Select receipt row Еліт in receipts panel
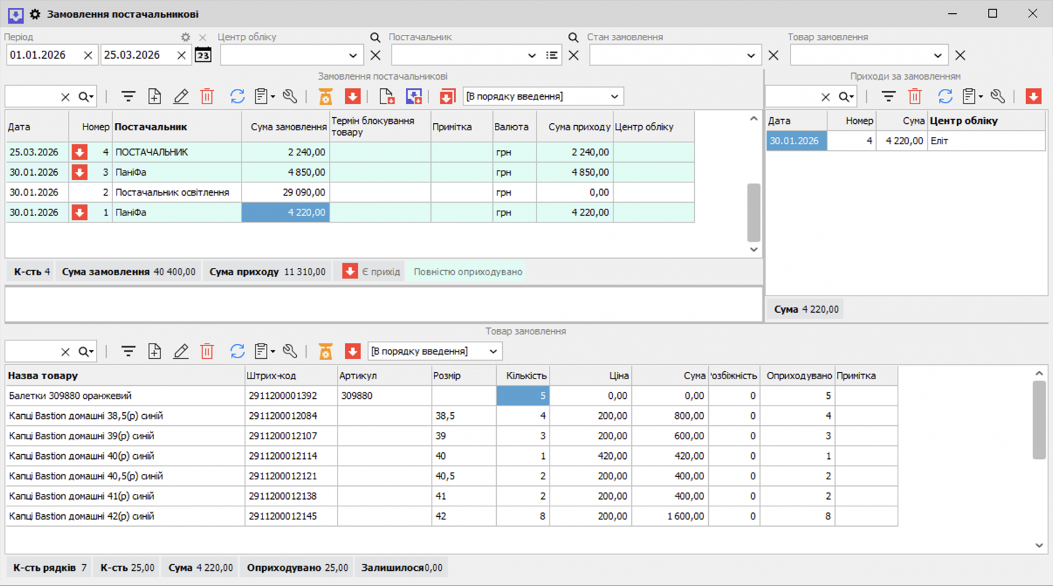1053x586 pixels. 906,141
